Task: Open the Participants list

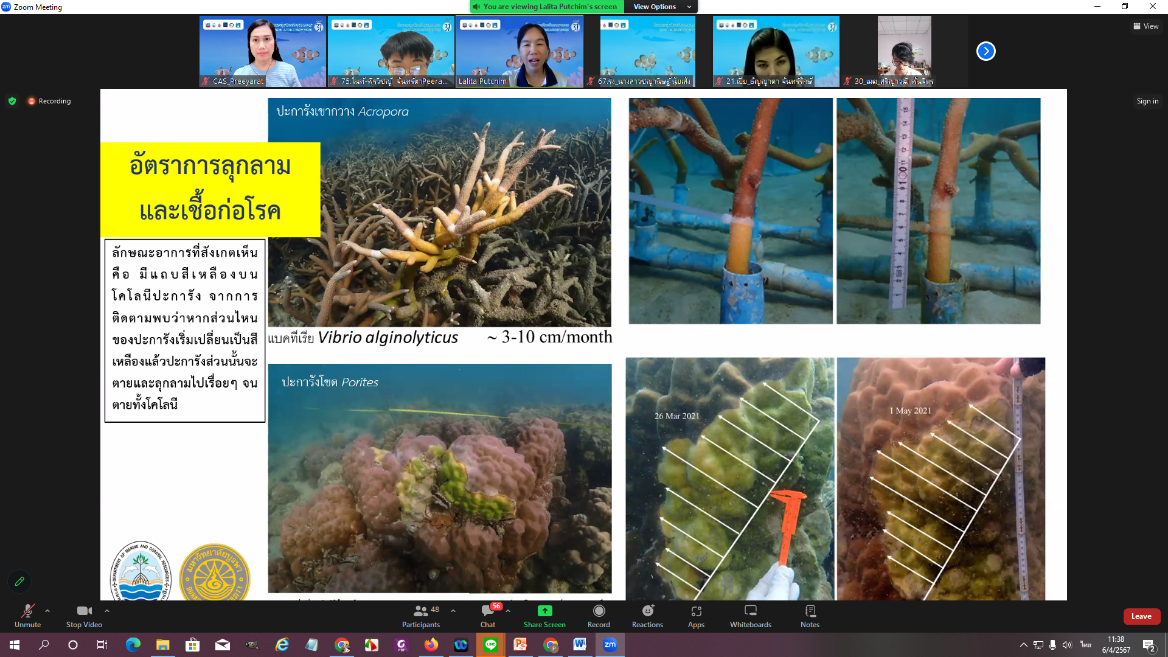Action: click(x=421, y=615)
